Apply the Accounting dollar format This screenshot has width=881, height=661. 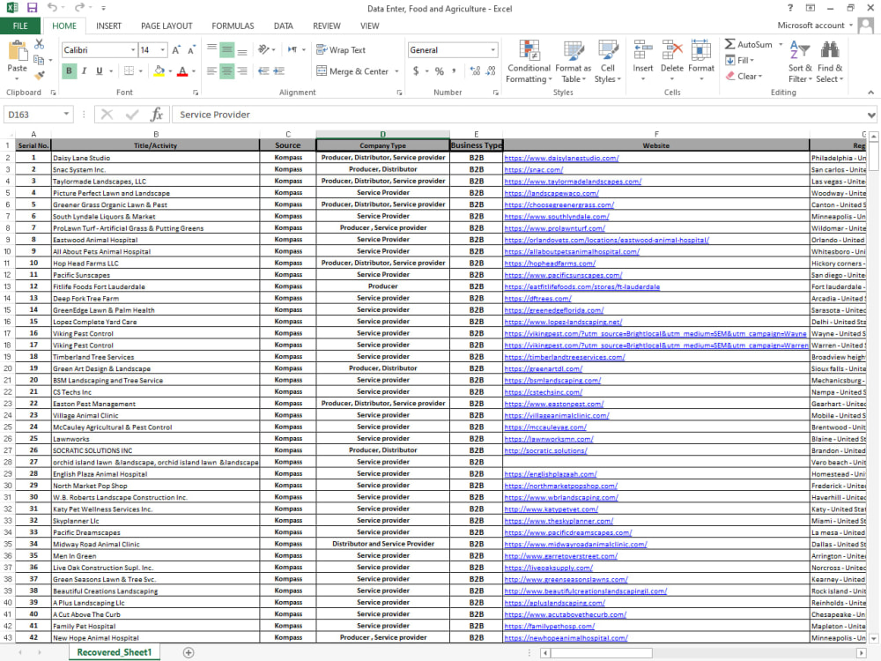(416, 71)
